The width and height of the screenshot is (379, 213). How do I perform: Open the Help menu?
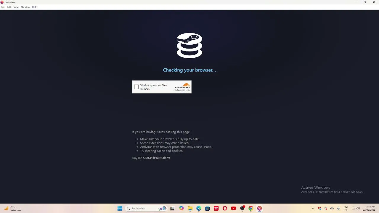tap(35, 7)
